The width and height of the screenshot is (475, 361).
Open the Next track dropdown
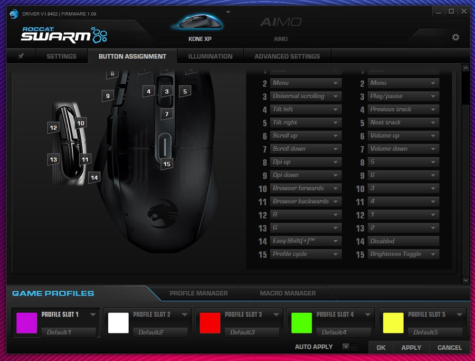coord(403,123)
